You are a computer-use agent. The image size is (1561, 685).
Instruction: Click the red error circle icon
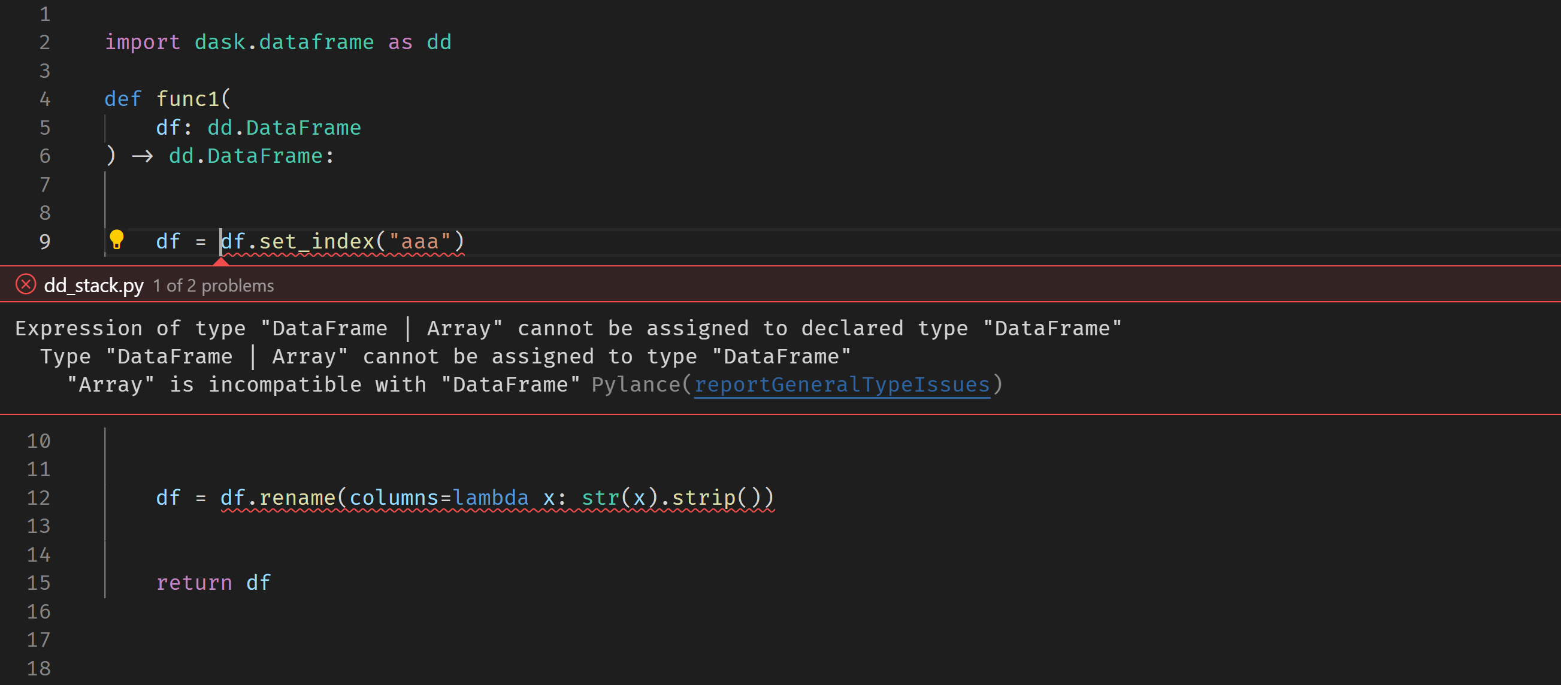pos(25,284)
